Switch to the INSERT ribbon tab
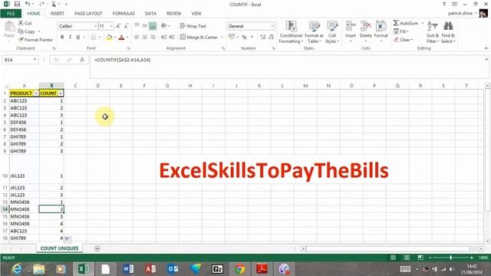Image resolution: width=491 pixels, height=276 pixels. click(57, 14)
